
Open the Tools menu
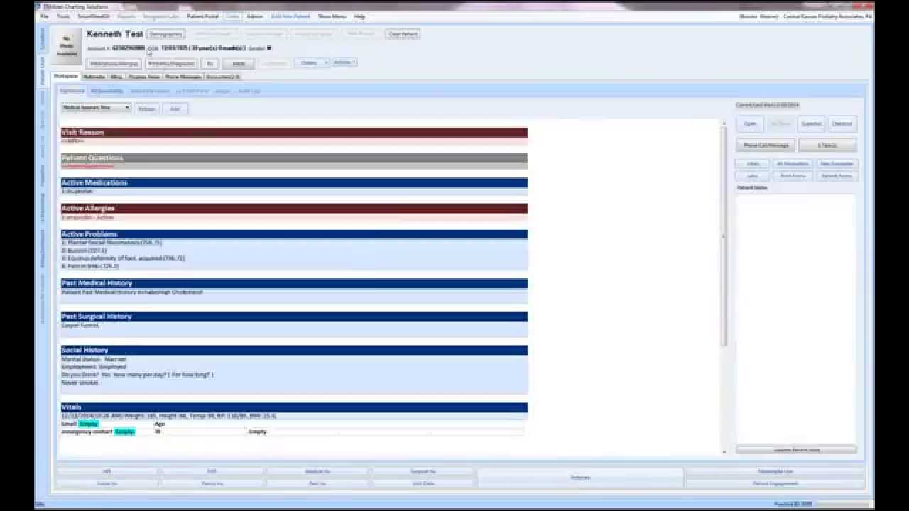63,16
